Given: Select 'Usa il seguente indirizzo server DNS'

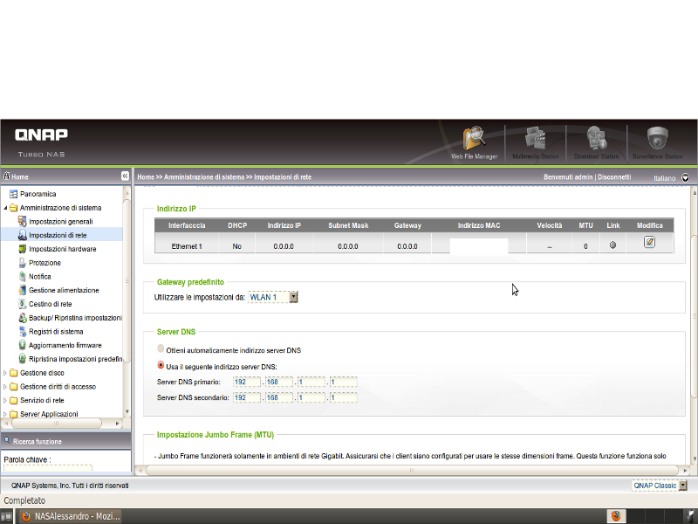Looking at the screenshot, I should pyautogui.click(x=160, y=365).
